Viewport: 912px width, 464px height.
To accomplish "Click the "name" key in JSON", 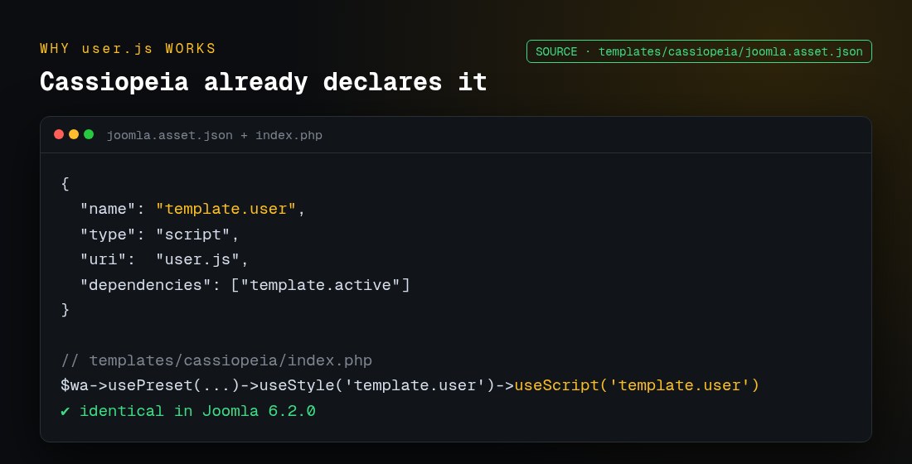I will pyautogui.click(x=108, y=209).
